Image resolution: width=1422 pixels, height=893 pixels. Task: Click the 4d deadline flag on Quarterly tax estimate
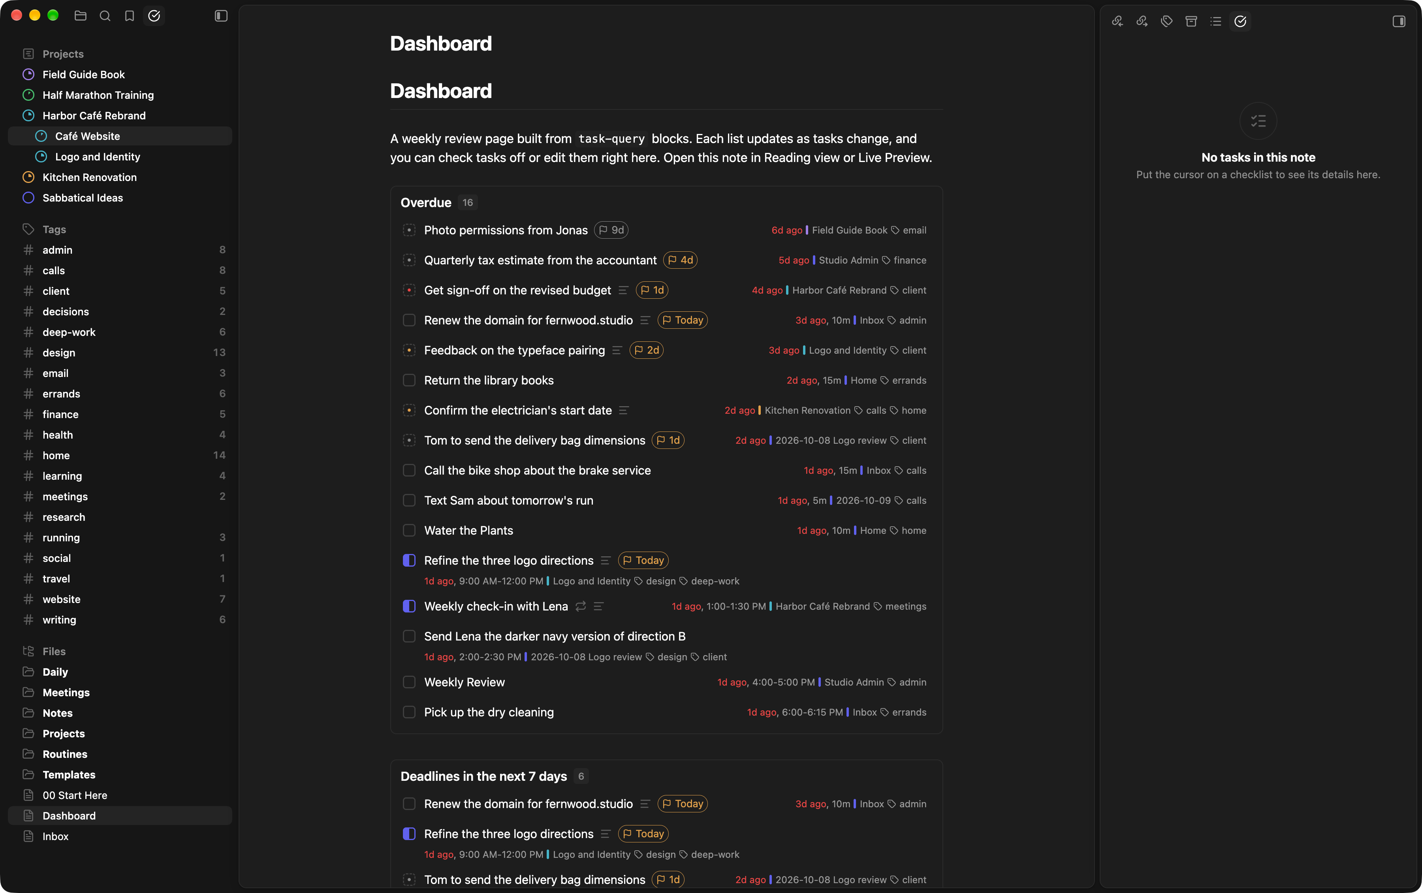coord(680,260)
